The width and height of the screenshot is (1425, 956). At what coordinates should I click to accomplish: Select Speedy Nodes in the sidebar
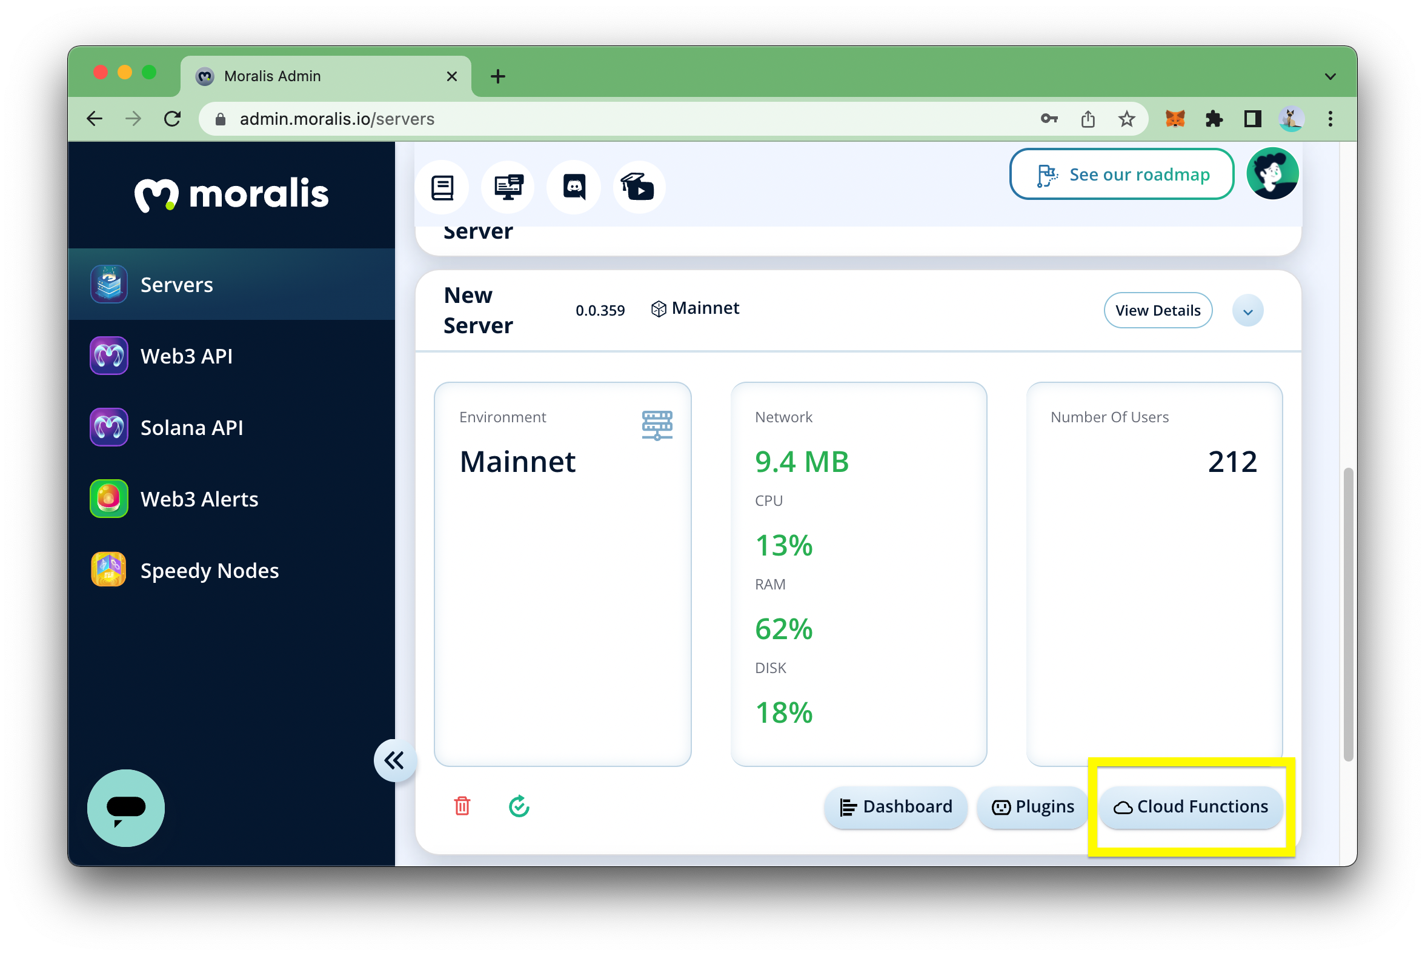pos(231,570)
